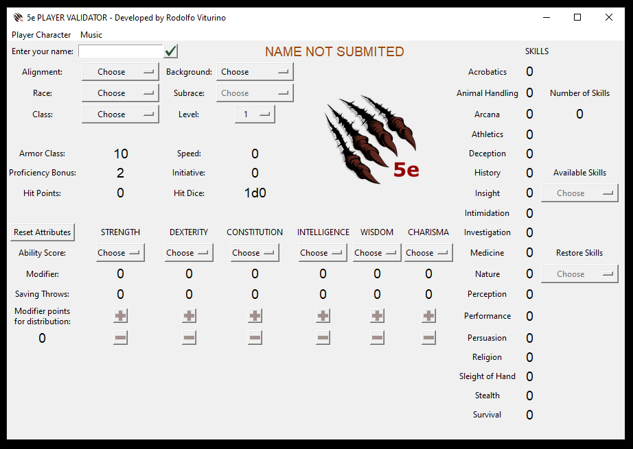The height and width of the screenshot is (449, 633).
Task: Decrease Intelligence with its minus button
Action: pyautogui.click(x=323, y=337)
